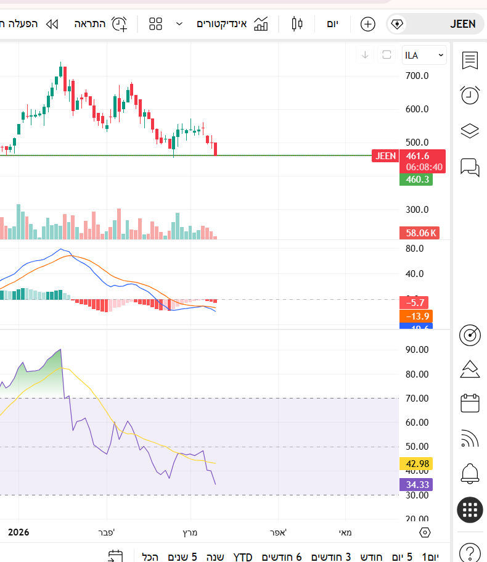Expand the chevron next to אינדיקטורים
The width and height of the screenshot is (487, 562).
tap(179, 24)
